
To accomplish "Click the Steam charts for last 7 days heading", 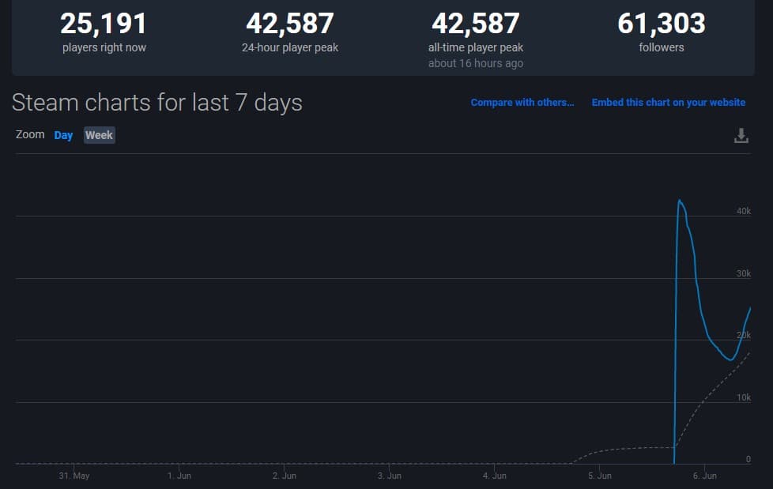I will pos(156,103).
